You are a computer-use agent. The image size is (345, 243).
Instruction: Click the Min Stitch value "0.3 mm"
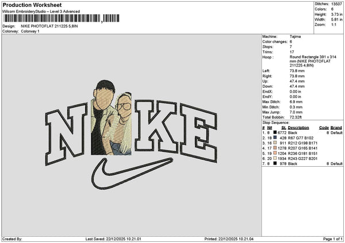pyautogui.click(x=296, y=107)
